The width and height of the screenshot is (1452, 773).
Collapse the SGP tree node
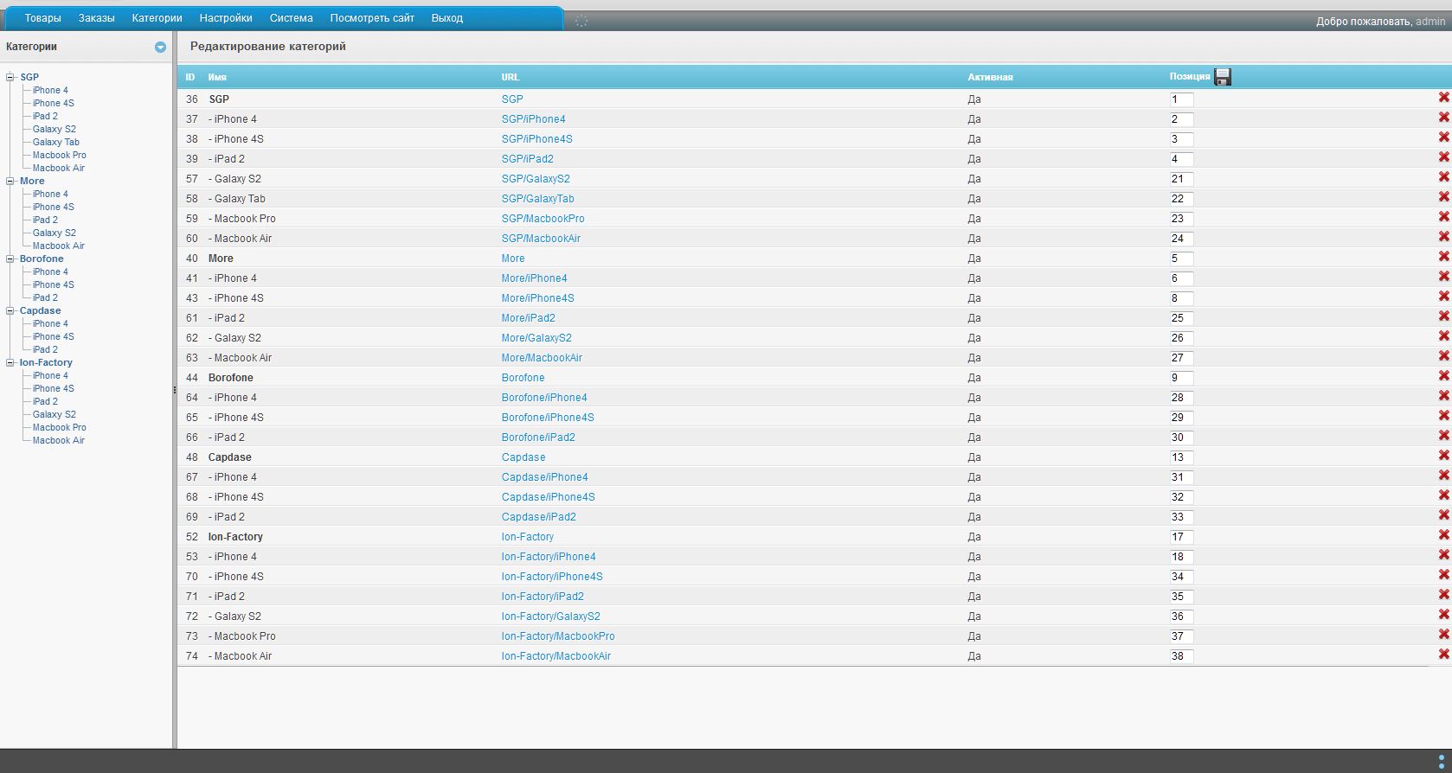point(10,77)
